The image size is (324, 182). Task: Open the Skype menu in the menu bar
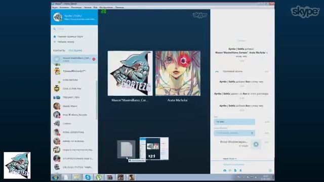[x=55, y=7]
